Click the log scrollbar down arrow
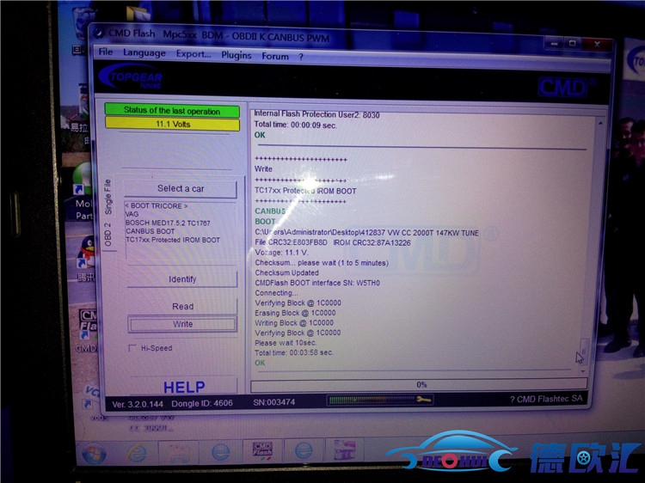 583,371
